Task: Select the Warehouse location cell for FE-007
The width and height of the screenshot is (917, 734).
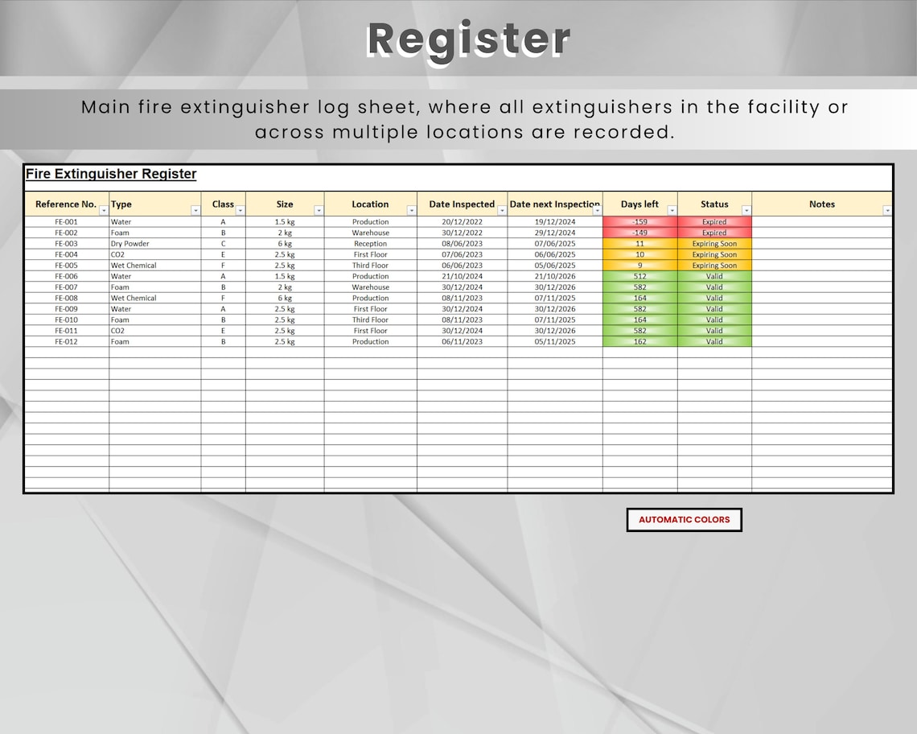Action: [370, 287]
